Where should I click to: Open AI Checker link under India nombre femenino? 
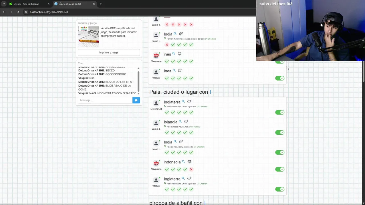[210, 39]
